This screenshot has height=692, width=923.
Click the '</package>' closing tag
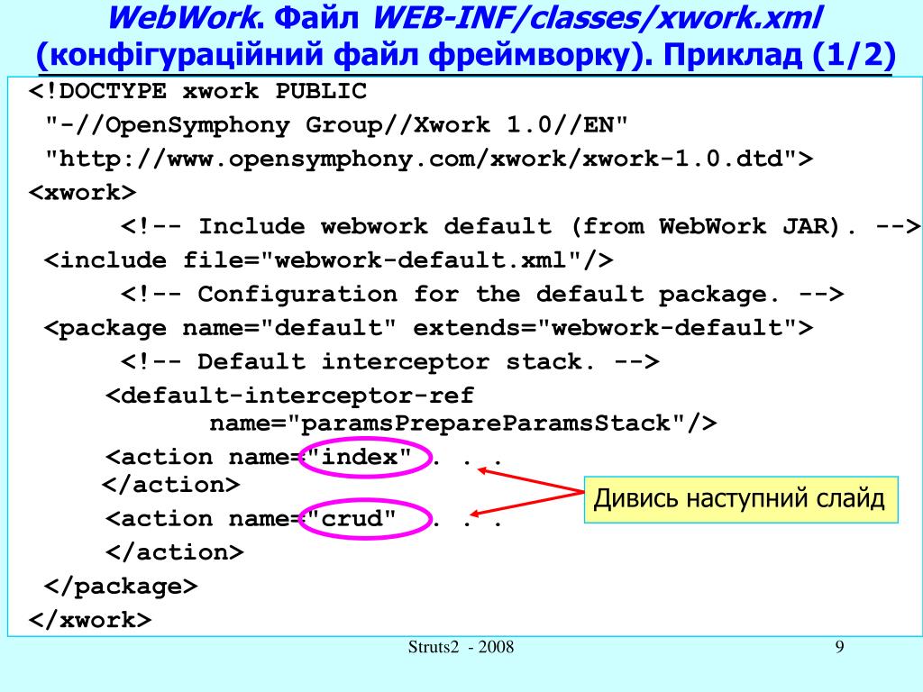click(121, 587)
